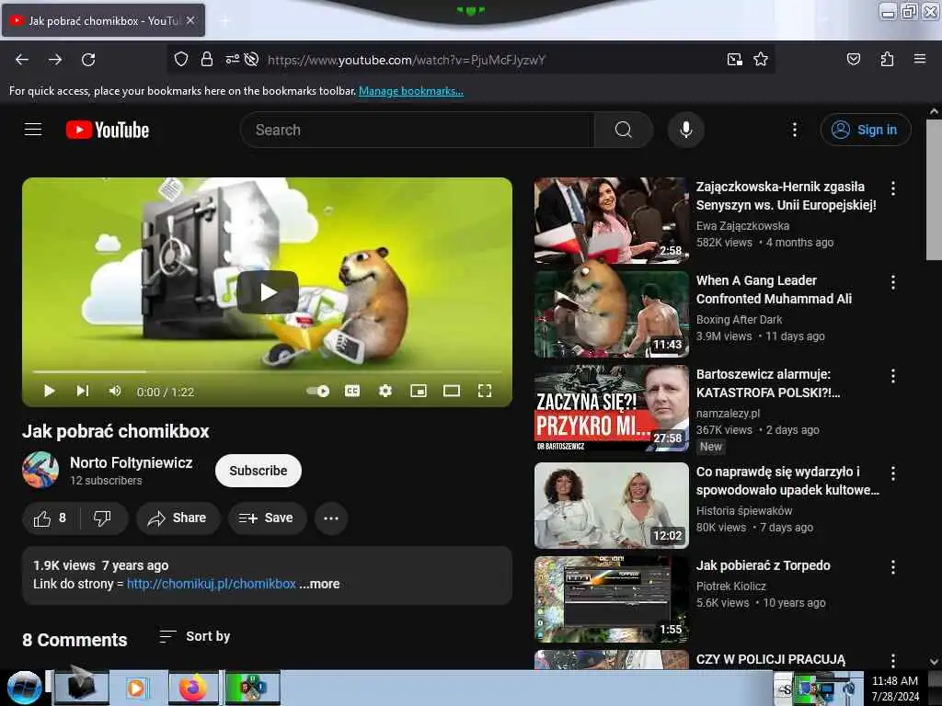The width and height of the screenshot is (942, 706).
Task: Skip to the next video
Action: coord(82,392)
